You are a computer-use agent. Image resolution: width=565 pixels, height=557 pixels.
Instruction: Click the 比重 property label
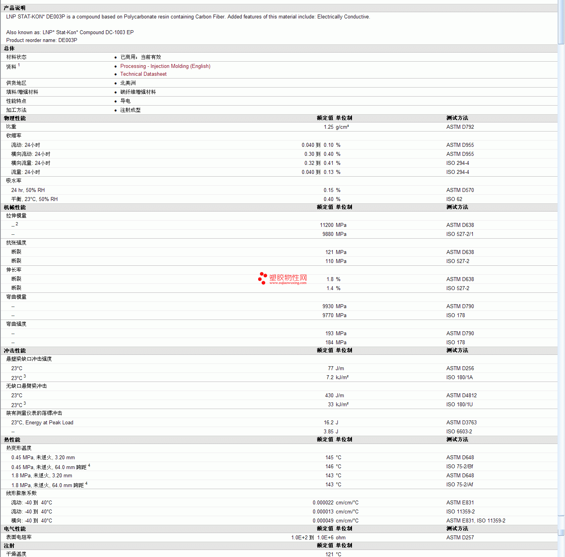(11, 127)
